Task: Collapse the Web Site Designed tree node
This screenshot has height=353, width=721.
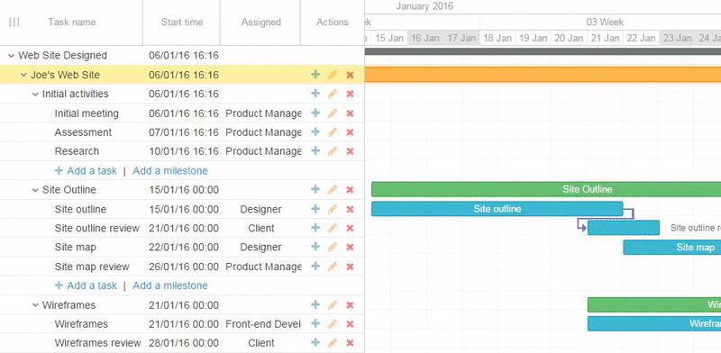Action: coord(12,56)
